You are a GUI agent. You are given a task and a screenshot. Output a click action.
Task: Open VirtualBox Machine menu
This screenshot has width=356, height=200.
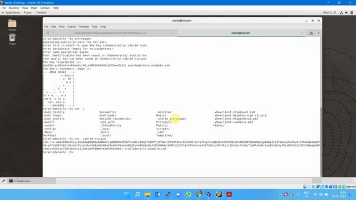coord(14,8)
